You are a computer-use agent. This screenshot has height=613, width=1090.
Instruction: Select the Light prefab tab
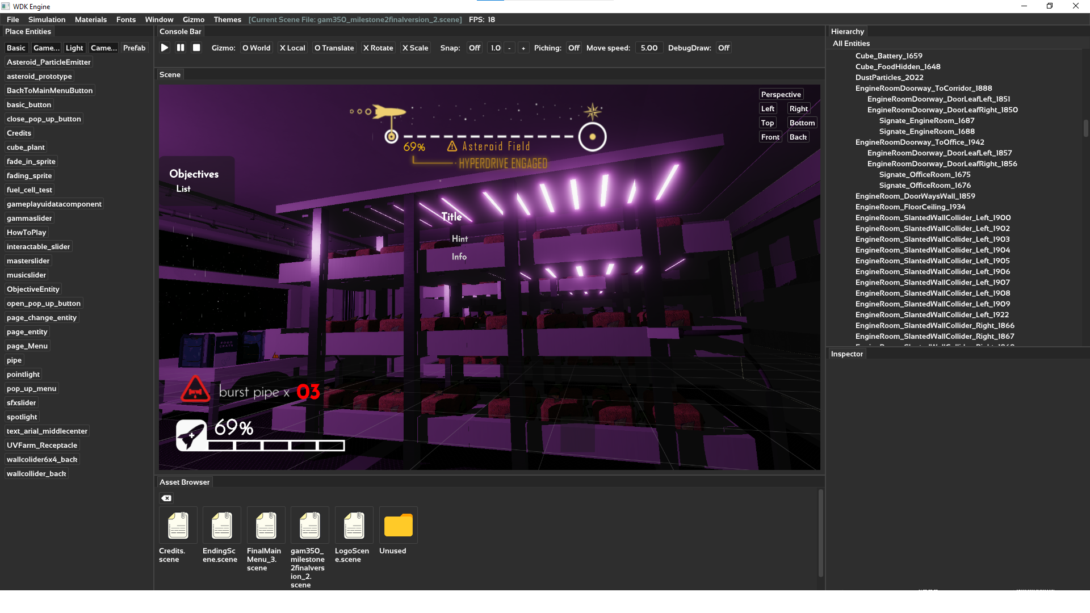[x=74, y=48]
